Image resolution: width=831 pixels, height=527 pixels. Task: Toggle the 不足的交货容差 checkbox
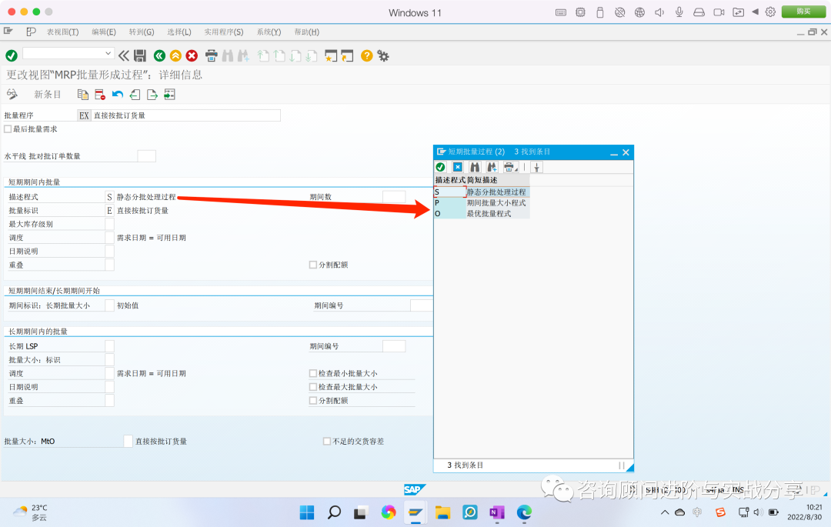pyautogui.click(x=327, y=441)
